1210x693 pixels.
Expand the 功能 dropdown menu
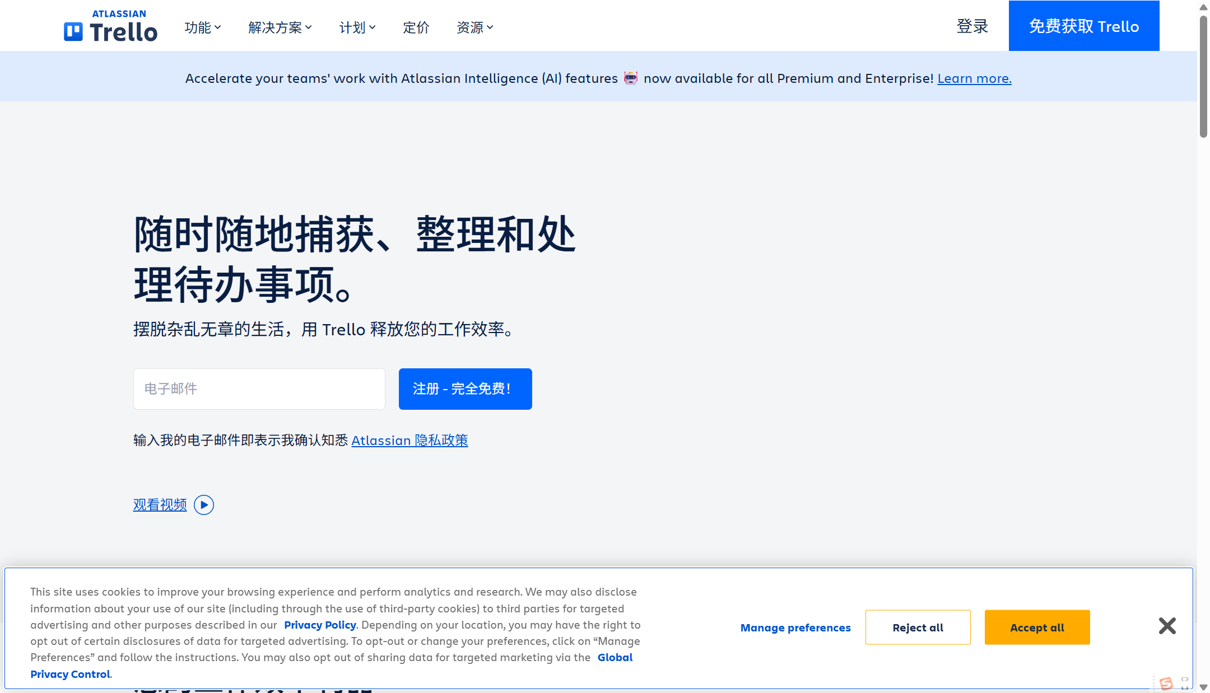pos(203,27)
